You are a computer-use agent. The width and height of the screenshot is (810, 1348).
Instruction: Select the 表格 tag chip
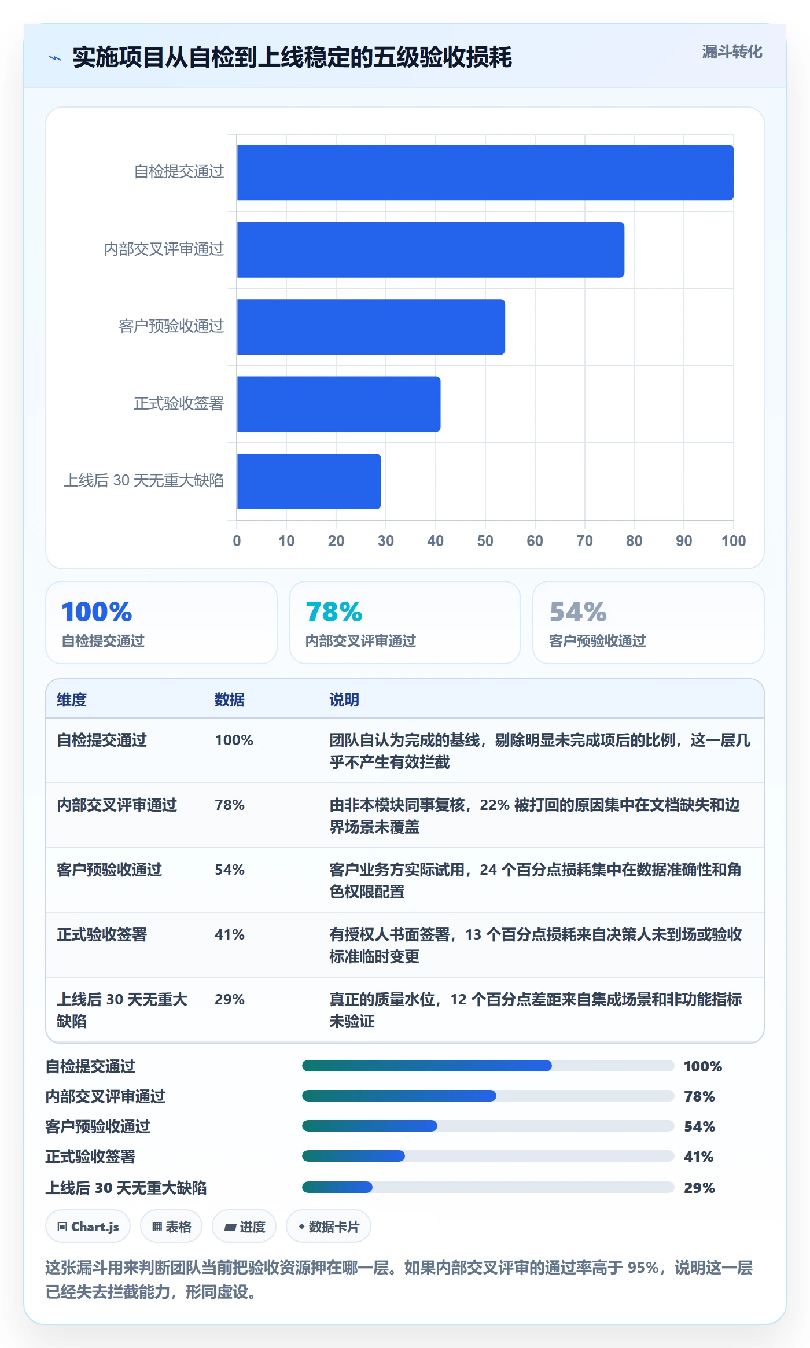pos(171,1227)
